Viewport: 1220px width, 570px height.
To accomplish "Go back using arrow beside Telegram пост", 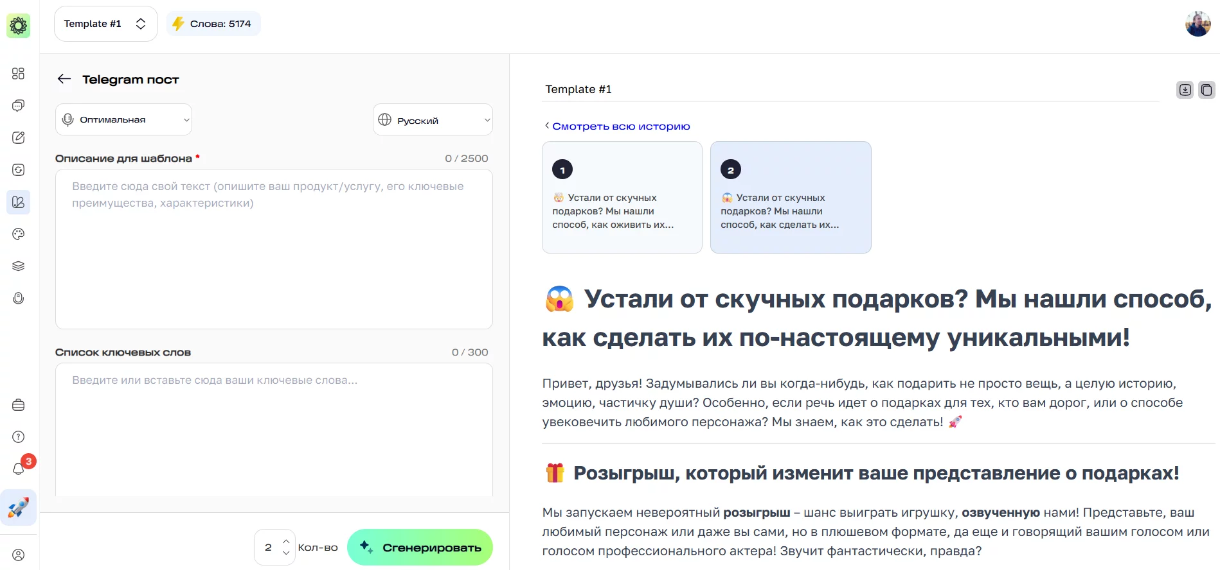I will tap(64, 79).
